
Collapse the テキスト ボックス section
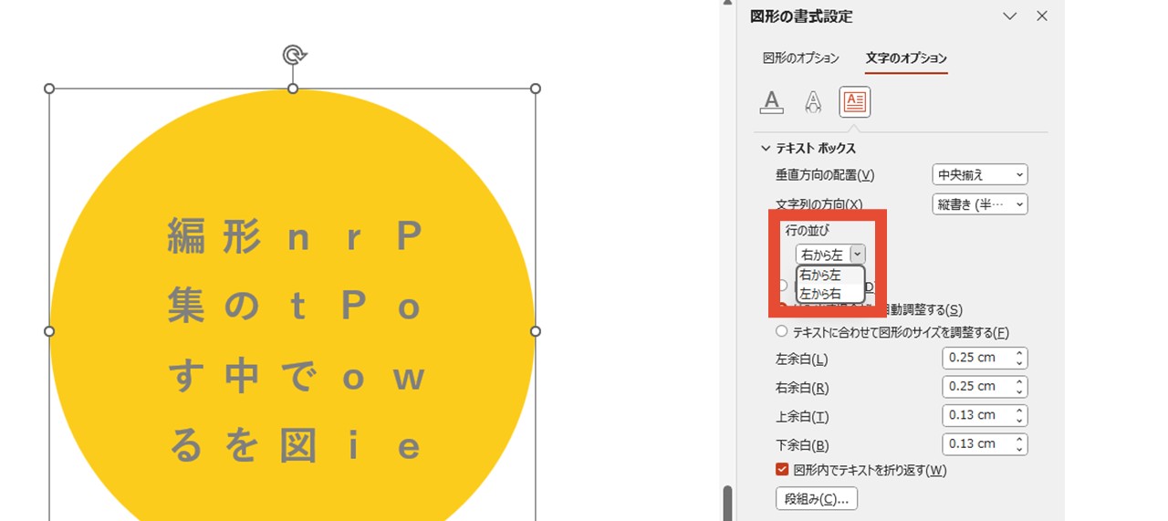(764, 148)
